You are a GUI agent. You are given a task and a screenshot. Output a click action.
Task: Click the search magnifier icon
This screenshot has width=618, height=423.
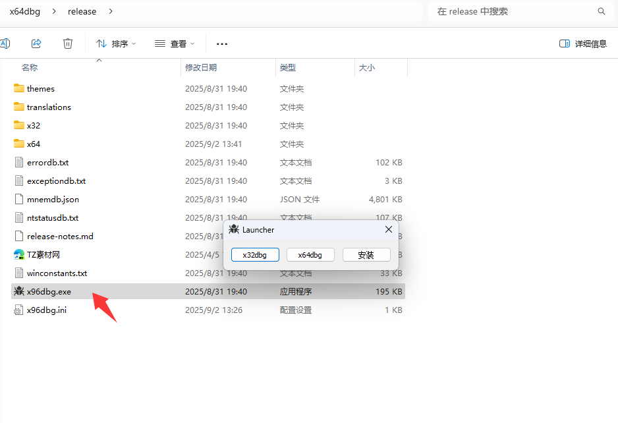pos(601,11)
